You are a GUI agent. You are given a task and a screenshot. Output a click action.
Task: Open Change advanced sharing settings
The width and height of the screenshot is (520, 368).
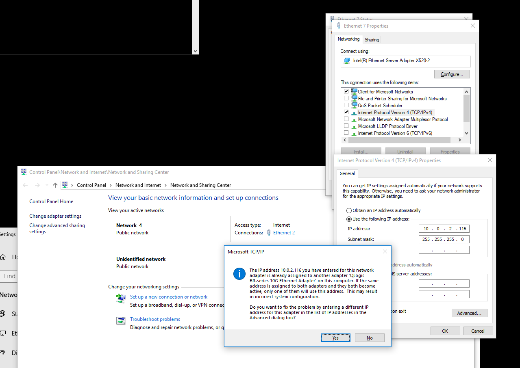pyautogui.click(x=57, y=228)
